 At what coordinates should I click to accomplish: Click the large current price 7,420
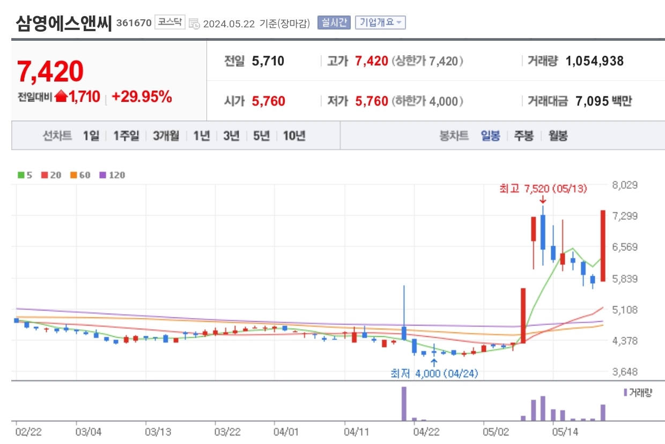point(50,71)
